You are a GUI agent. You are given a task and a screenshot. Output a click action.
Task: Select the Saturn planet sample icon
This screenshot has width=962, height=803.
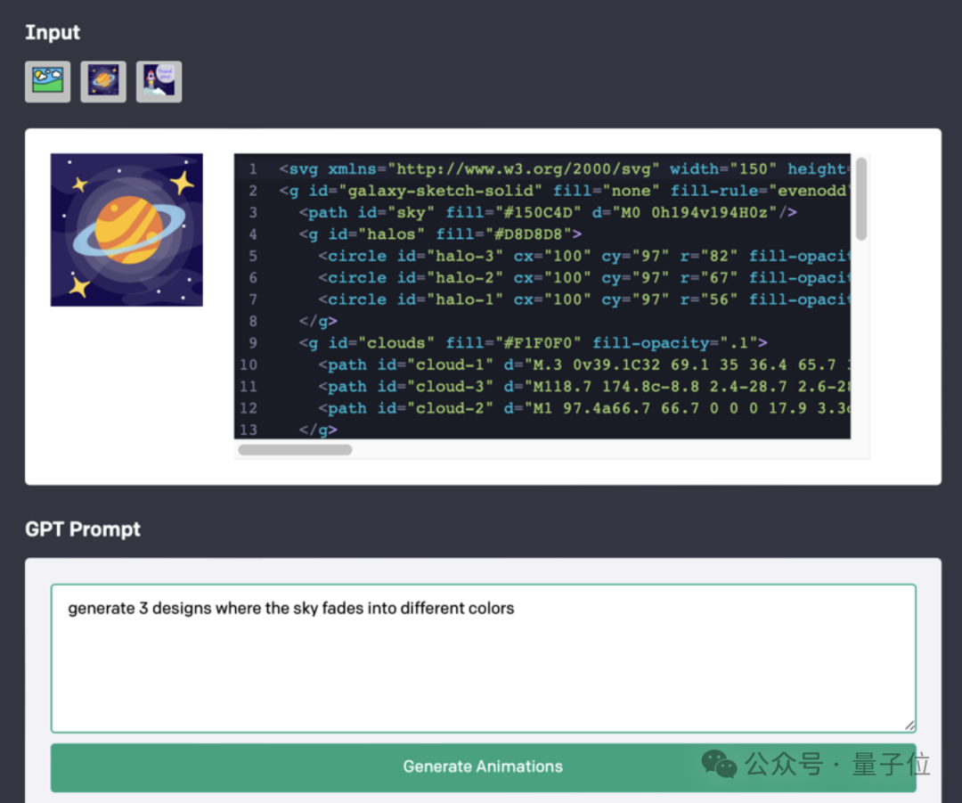(x=103, y=82)
